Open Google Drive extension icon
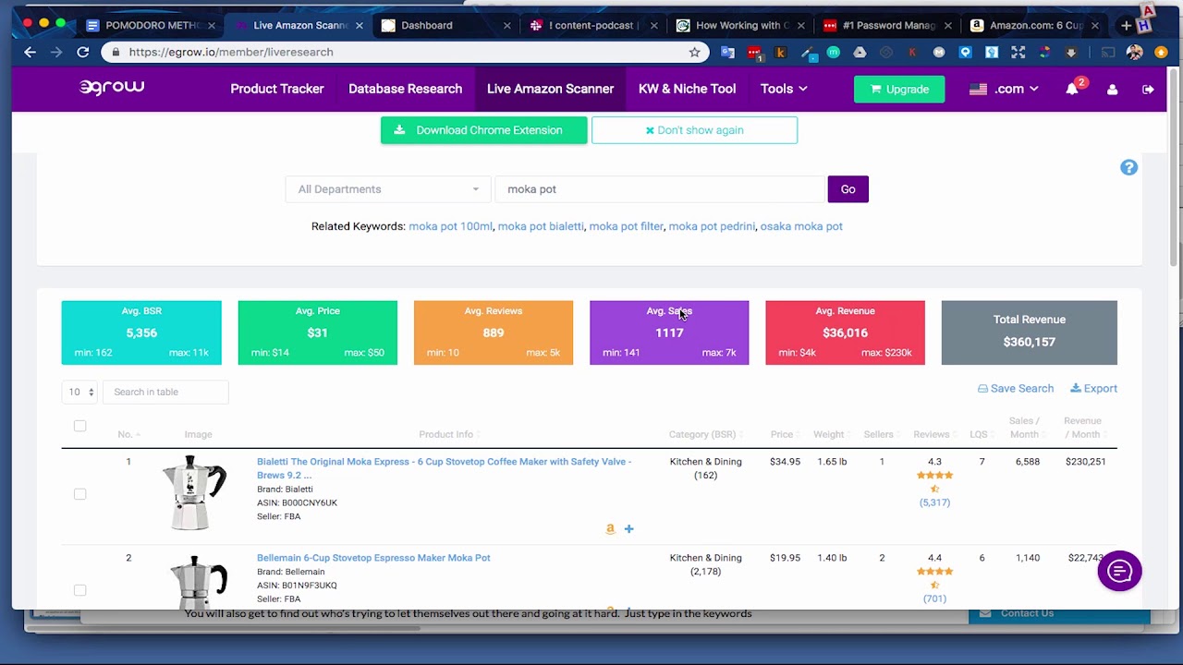Image resolution: width=1183 pixels, height=665 pixels. [x=860, y=53]
